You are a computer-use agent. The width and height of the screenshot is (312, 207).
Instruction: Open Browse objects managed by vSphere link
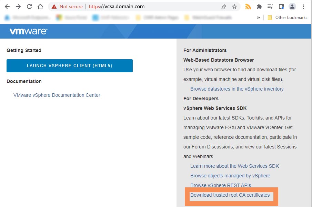click(230, 176)
